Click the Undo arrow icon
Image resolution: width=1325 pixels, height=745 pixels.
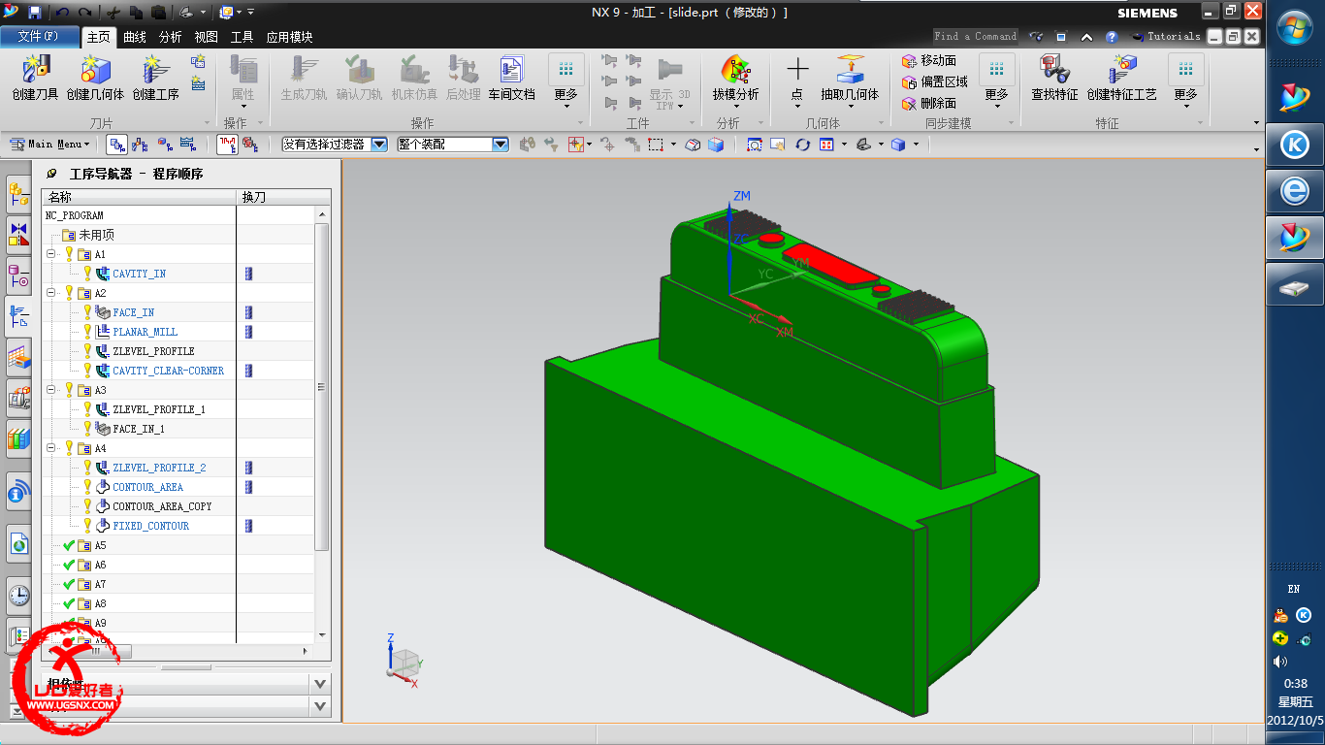[62, 13]
